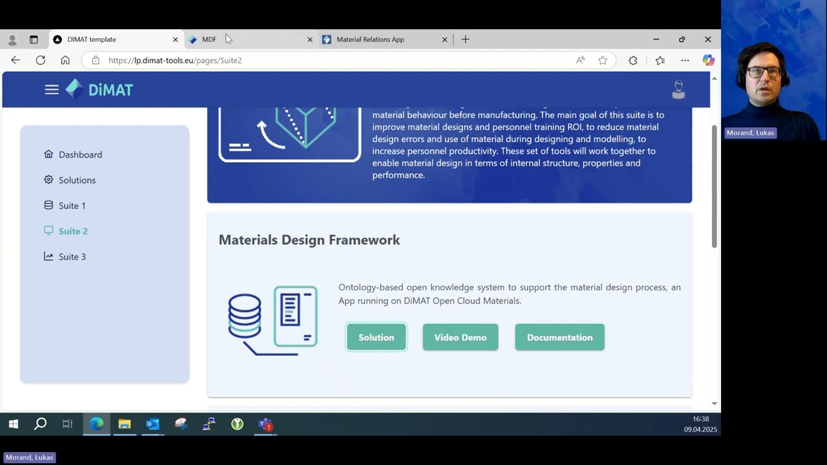This screenshot has height=465, width=827.
Task: Open a new browser tab
Action: click(465, 39)
